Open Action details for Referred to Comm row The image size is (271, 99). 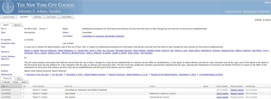coord(222,93)
